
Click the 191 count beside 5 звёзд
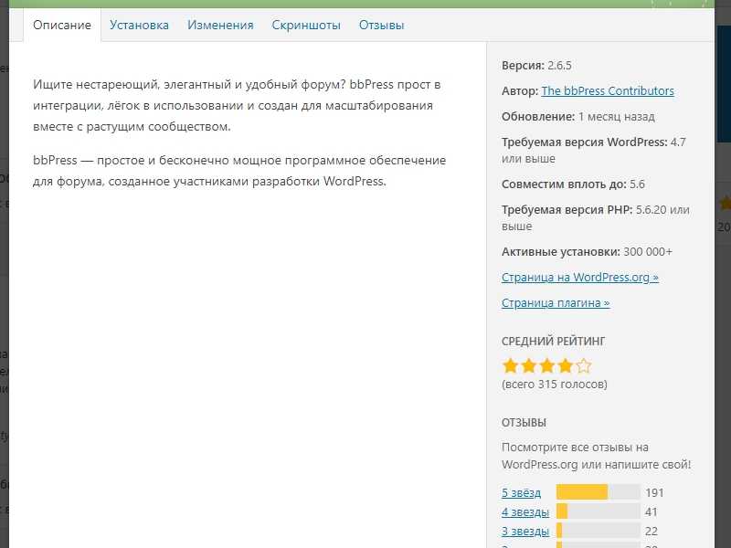click(x=654, y=492)
